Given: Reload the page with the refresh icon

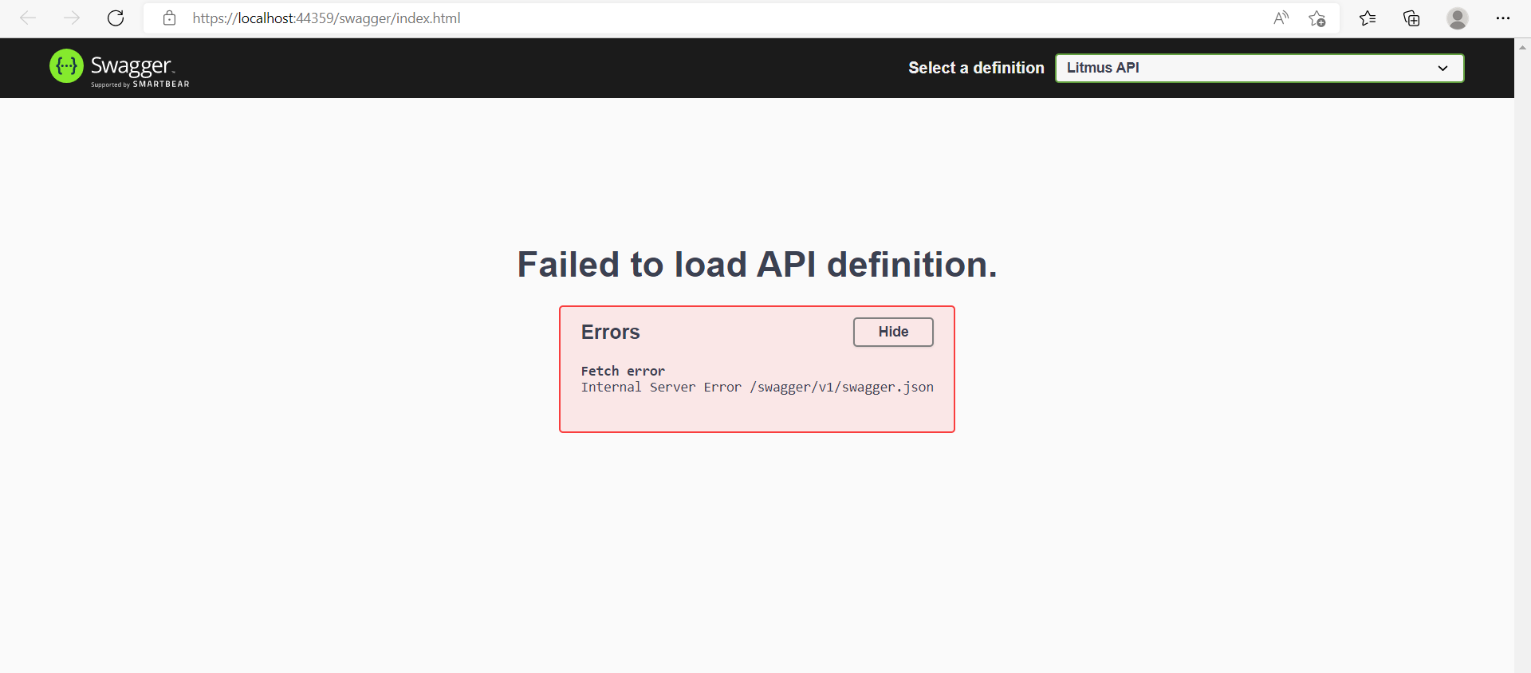Looking at the screenshot, I should pos(116,18).
